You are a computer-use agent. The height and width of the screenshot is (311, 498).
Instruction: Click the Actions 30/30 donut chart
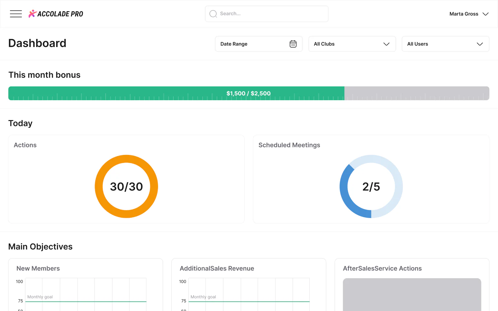(126, 186)
